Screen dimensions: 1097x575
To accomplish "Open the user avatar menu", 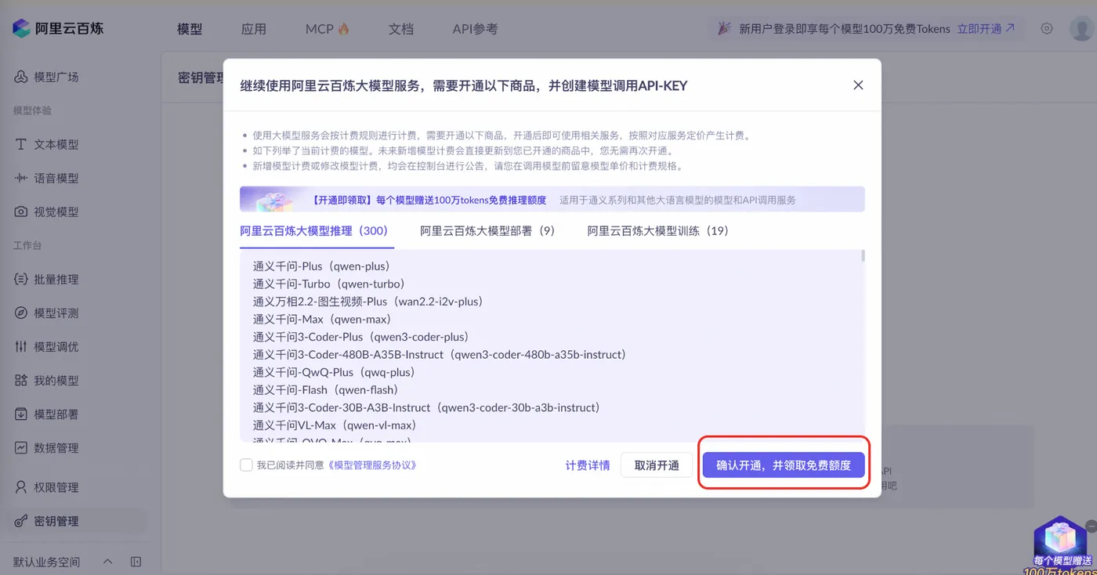I will pyautogui.click(x=1081, y=29).
